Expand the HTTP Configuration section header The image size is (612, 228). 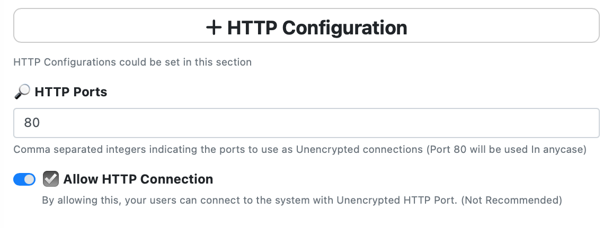tap(306, 25)
